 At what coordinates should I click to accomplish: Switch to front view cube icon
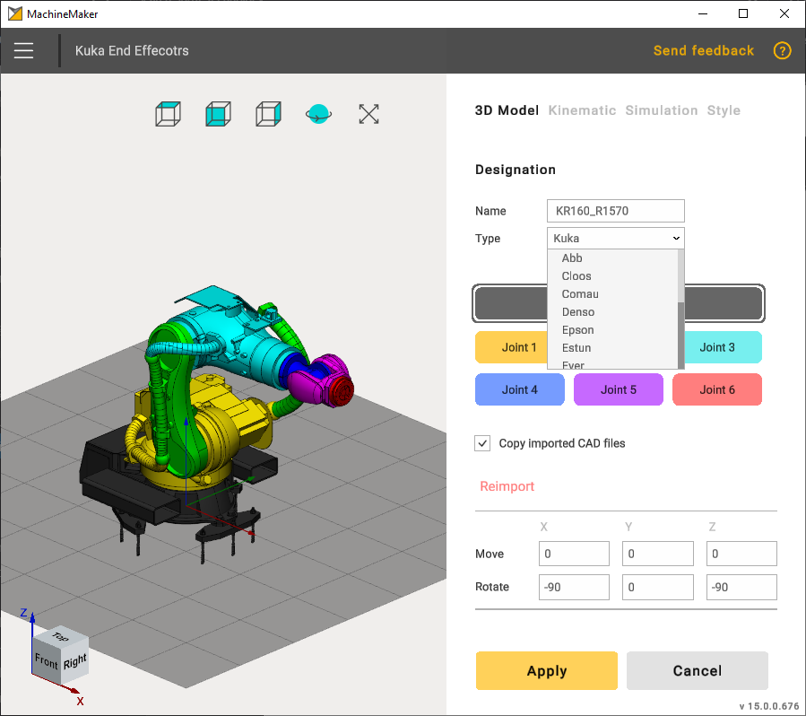(218, 114)
